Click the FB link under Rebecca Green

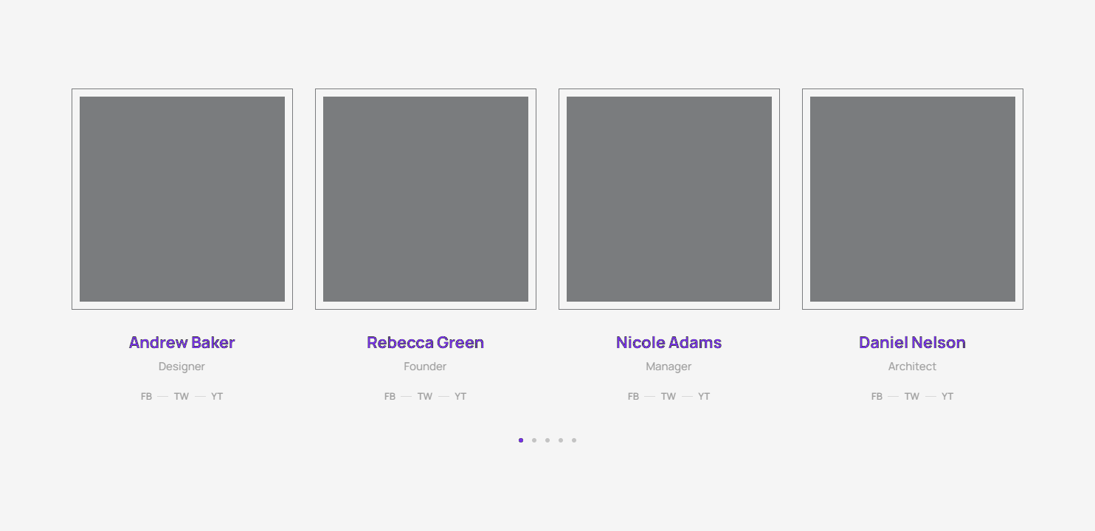390,397
